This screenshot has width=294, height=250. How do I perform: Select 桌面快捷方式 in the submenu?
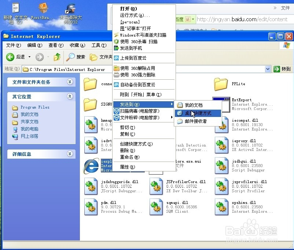pyautogui.click(x=198, y=113)
